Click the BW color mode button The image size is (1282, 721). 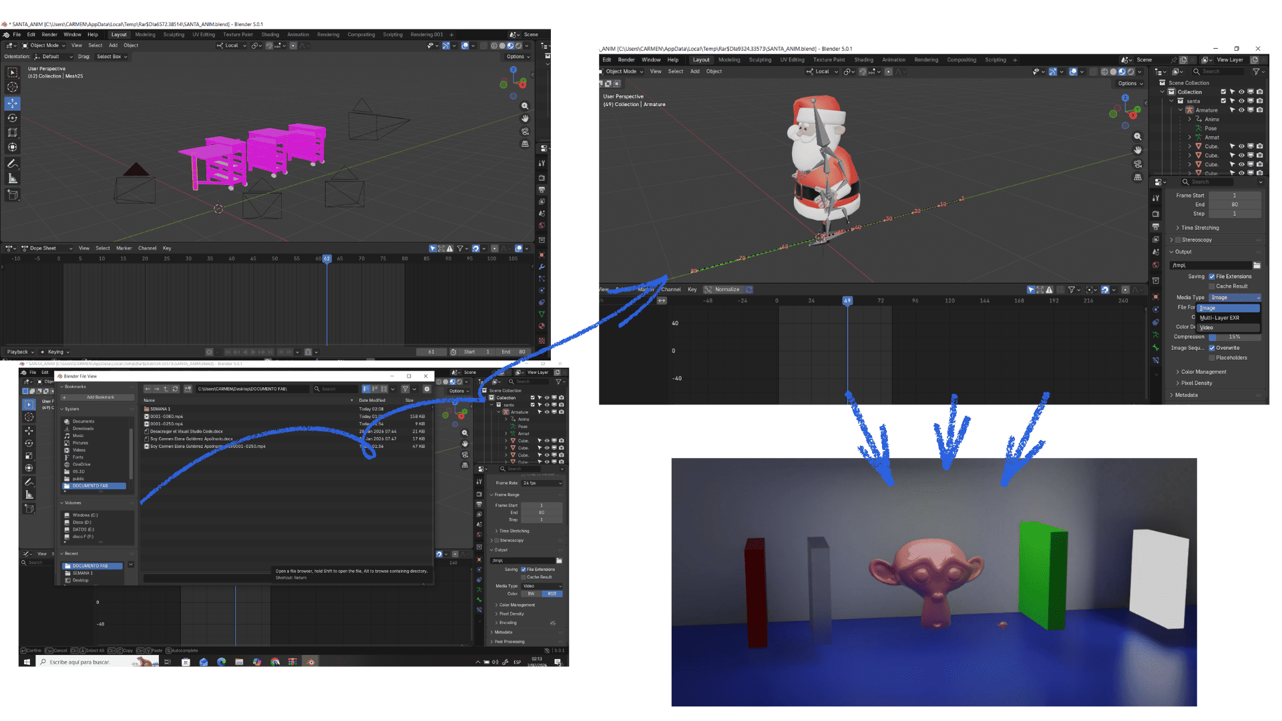(x=531, y=593)
